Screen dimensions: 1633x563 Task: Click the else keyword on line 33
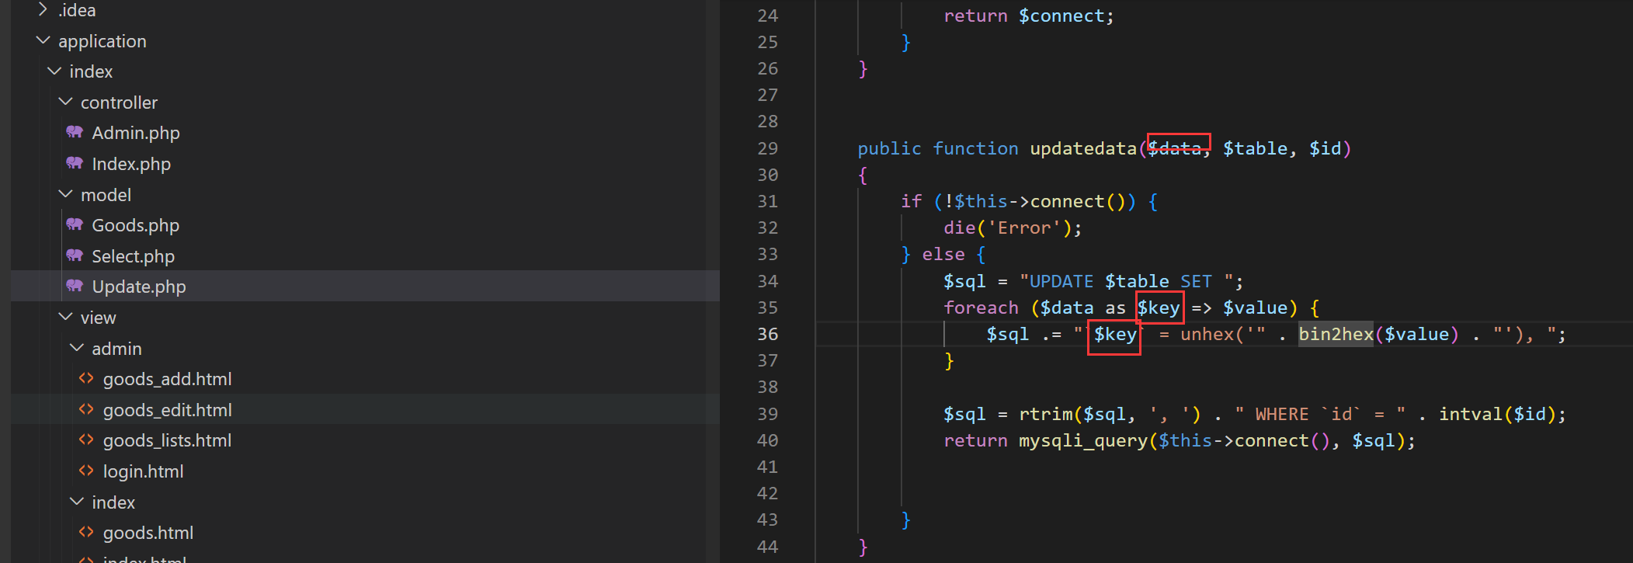pos(943,254)
